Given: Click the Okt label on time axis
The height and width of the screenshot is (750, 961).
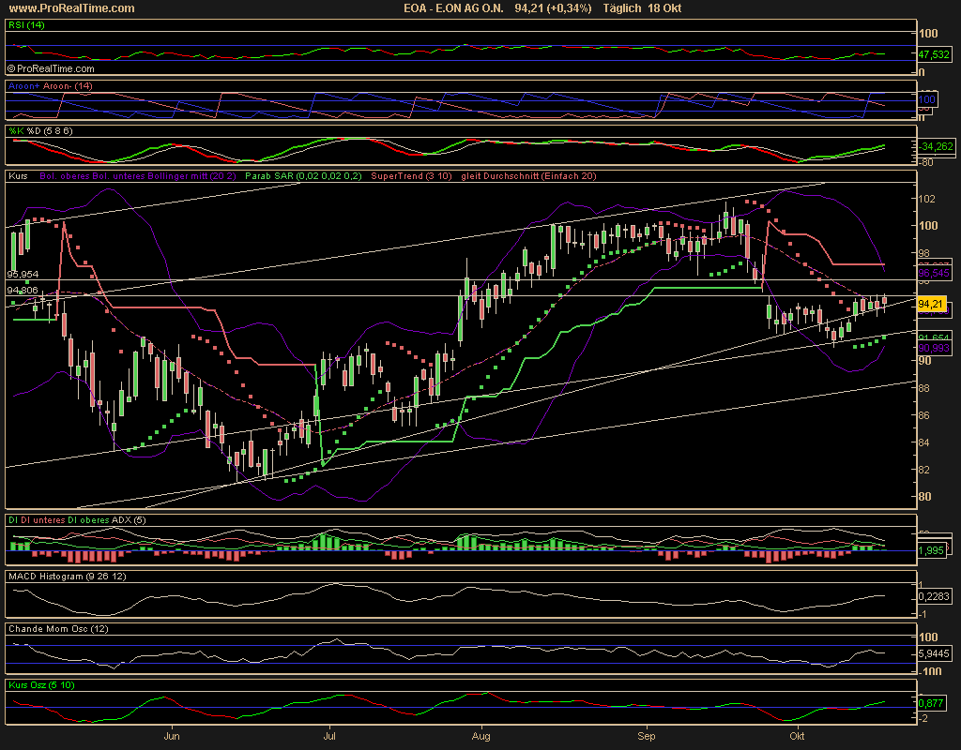Looking at the screenshot, I should [x=797, y=736].
